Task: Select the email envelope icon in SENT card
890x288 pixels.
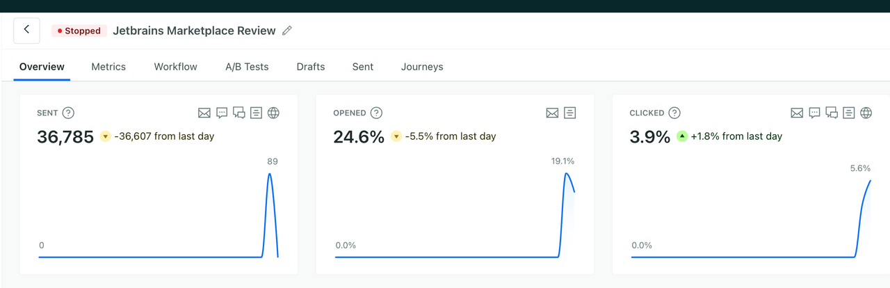Action: (x=204, y=113)
